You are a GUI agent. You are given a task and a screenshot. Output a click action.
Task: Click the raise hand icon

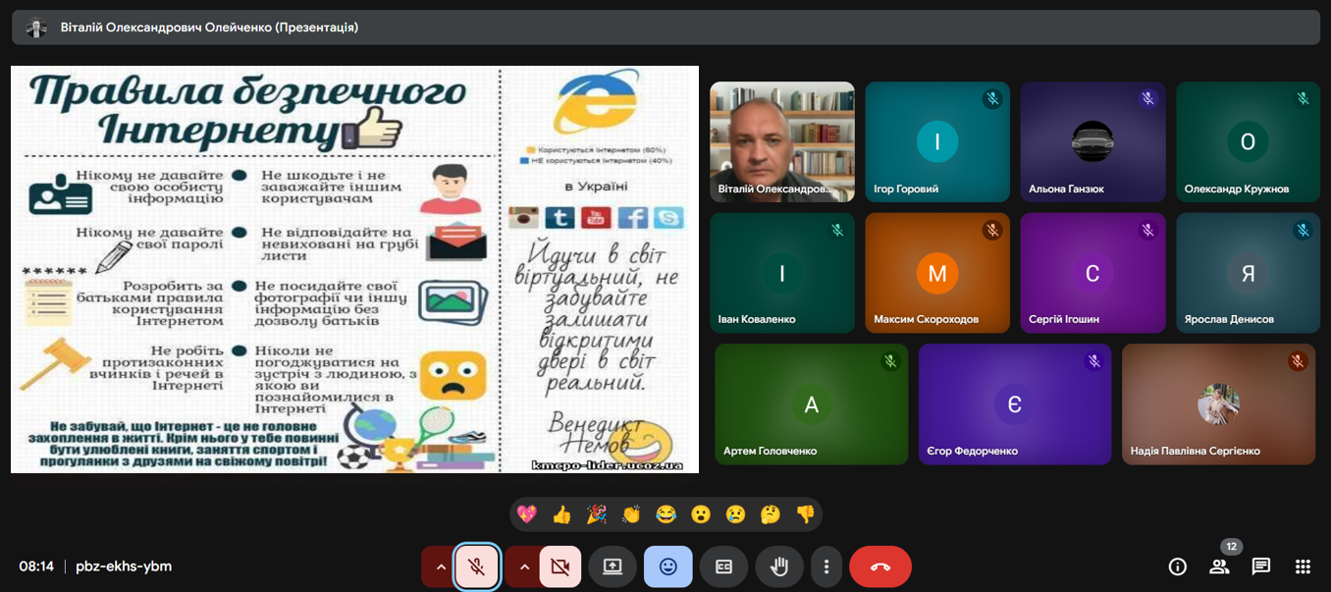click(x=779, y=566)
